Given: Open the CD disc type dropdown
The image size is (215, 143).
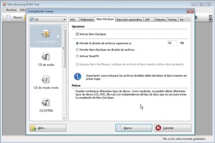Looking at the screenshot, I should pos(48,19).
